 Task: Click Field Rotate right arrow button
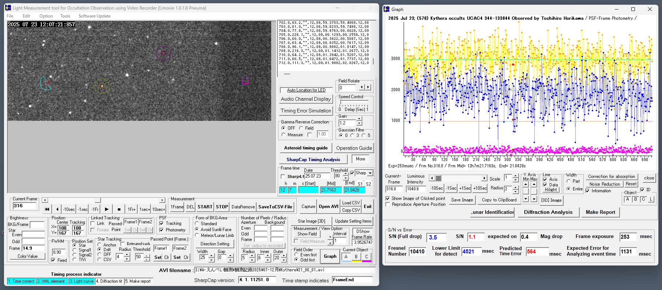[368, 88]
